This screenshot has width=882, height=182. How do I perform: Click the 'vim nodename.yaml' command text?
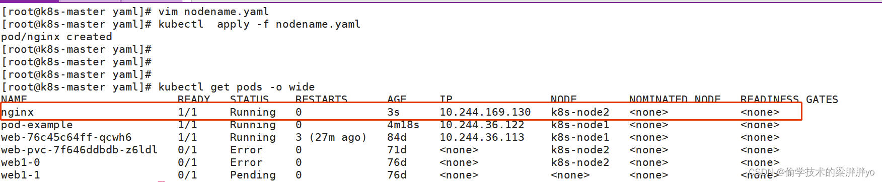point(213,12)
